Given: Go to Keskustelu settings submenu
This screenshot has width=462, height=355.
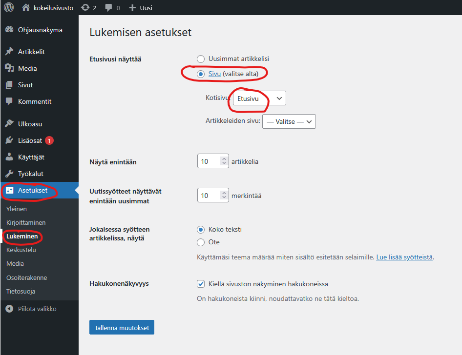Looking at the screenshot, I should coord(21,250).
